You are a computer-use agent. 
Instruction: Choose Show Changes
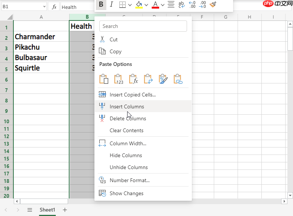pyautogui.click(x=143, y=193)
